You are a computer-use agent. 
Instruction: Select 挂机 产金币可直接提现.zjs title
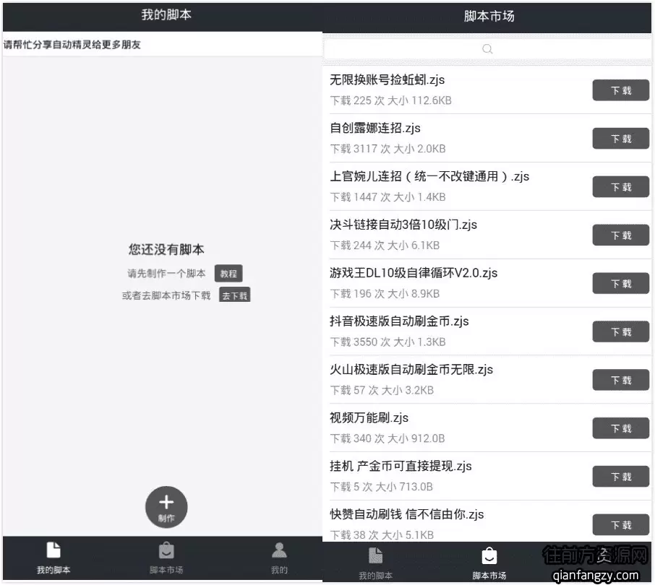point(401,466)
